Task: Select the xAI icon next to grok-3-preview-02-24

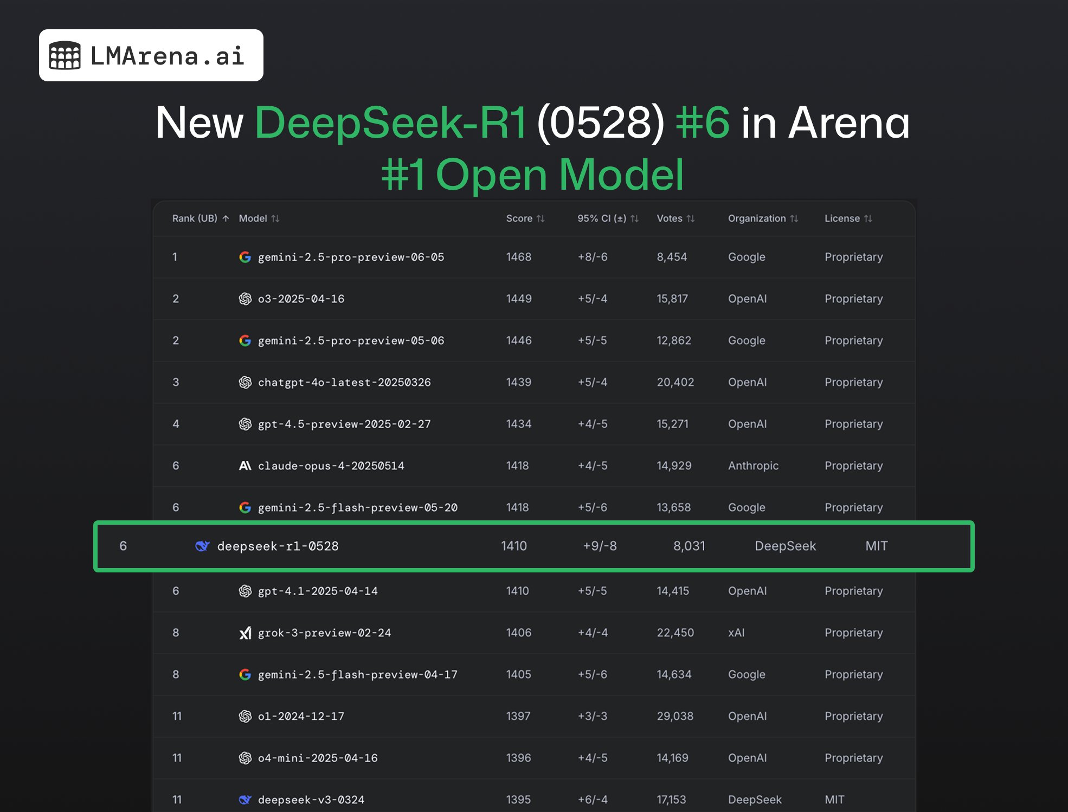Action: coord(245,633)
